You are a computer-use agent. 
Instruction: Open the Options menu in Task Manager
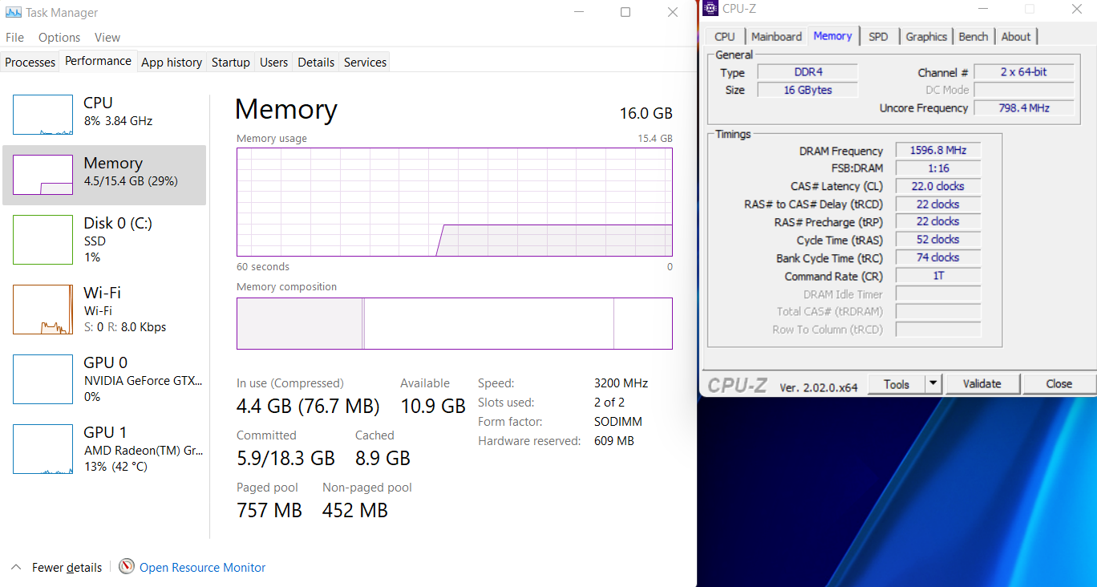(59, 37)
